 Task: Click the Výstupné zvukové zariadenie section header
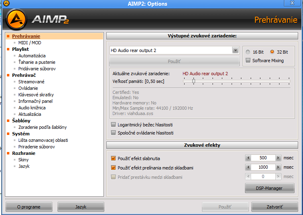pyautogui.click(x=202, y=36)
